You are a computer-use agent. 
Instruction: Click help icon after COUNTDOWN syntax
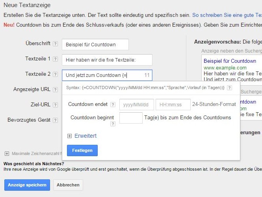229,88
